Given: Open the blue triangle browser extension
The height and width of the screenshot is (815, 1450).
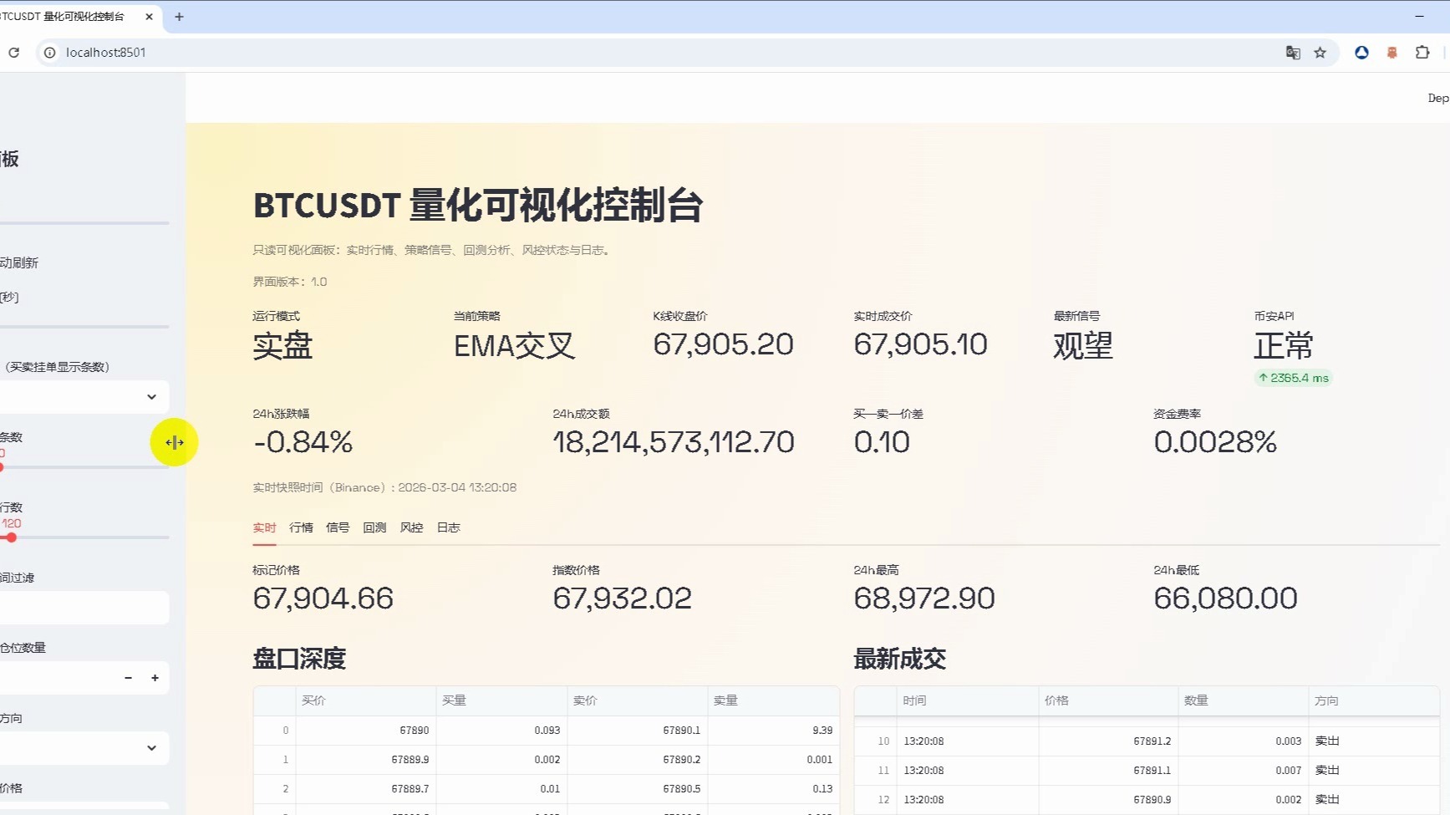Looking at the screenshot, I should pos(1361,53).
